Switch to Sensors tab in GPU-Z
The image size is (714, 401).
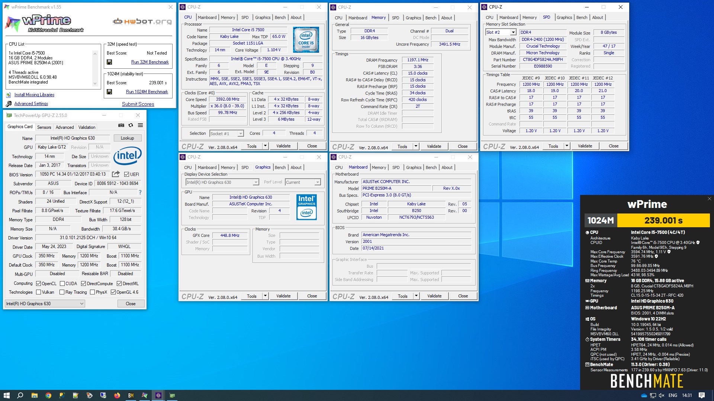tap(44, 127)
